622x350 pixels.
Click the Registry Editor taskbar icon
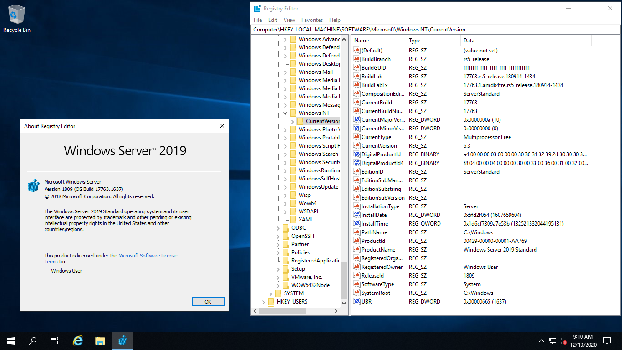(x=122, y=340)
